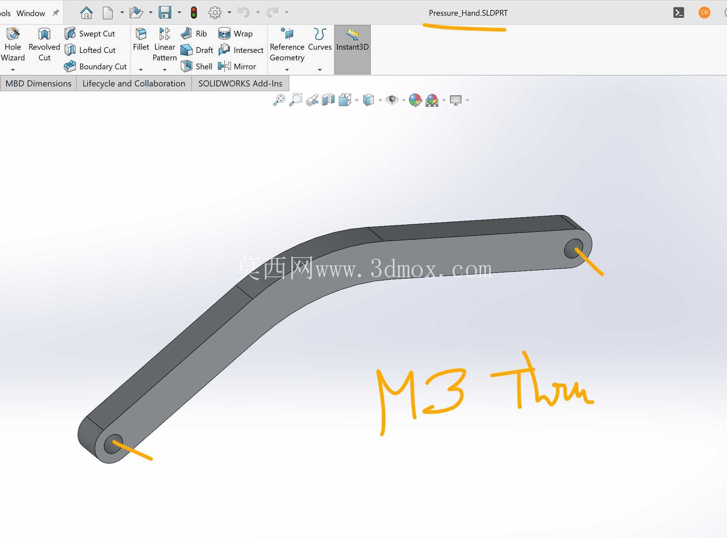Open the Window menu

(x=31, y=13)
